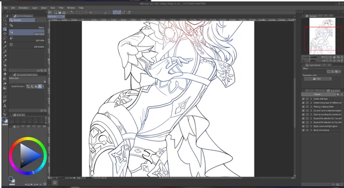Click the trash icon in Sub Tool panel

[x=45, y=71]
